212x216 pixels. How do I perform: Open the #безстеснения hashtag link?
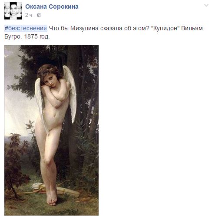[26, 28]
